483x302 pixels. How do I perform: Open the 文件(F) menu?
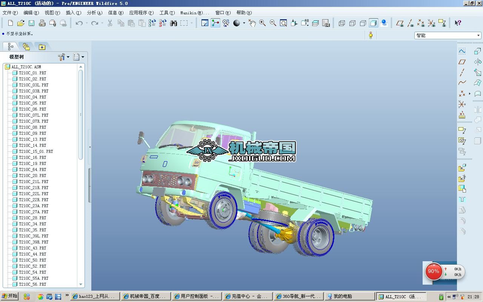[10, 12]
